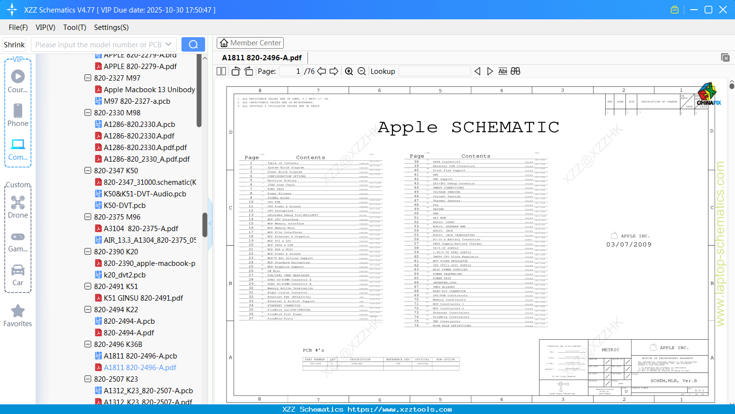Collapse the 820-2327 M97 folder
Screen dimensions: 735x414
[x=88, y=78]
